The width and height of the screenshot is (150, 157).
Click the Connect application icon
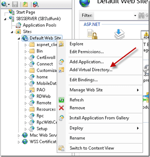(x=32, y=64)
